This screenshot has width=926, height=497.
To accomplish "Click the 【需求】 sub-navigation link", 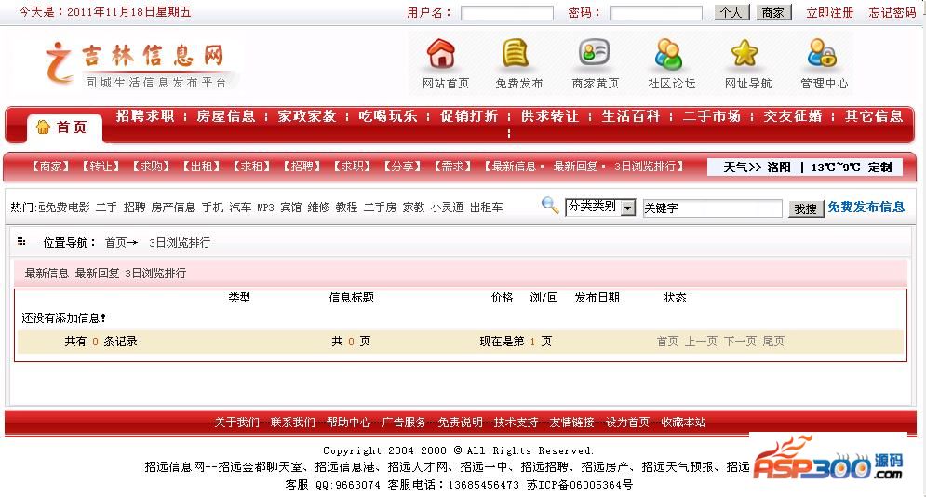I will pos(452,167).
